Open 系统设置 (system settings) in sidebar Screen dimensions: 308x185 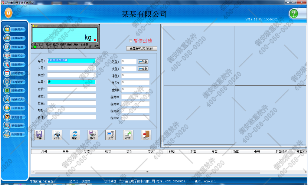pyautogui.click(x=14, y=82)
